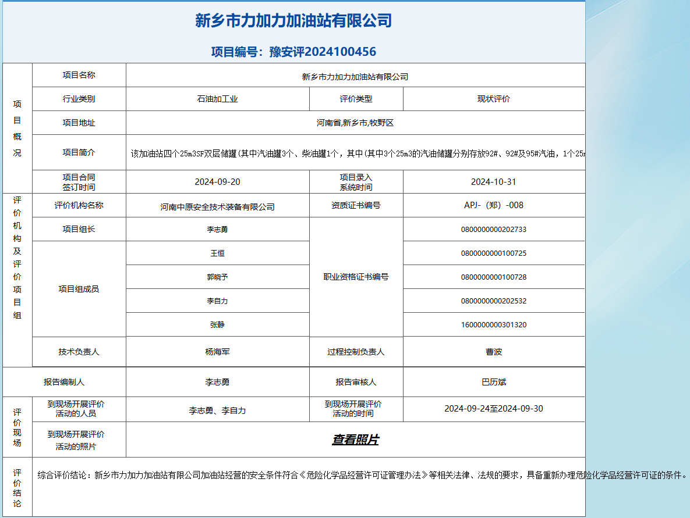Select on-site personnel 李志勇、李自力
Image resolution: width=690 pixels, height=518 pixels.
tap(217, 411)
